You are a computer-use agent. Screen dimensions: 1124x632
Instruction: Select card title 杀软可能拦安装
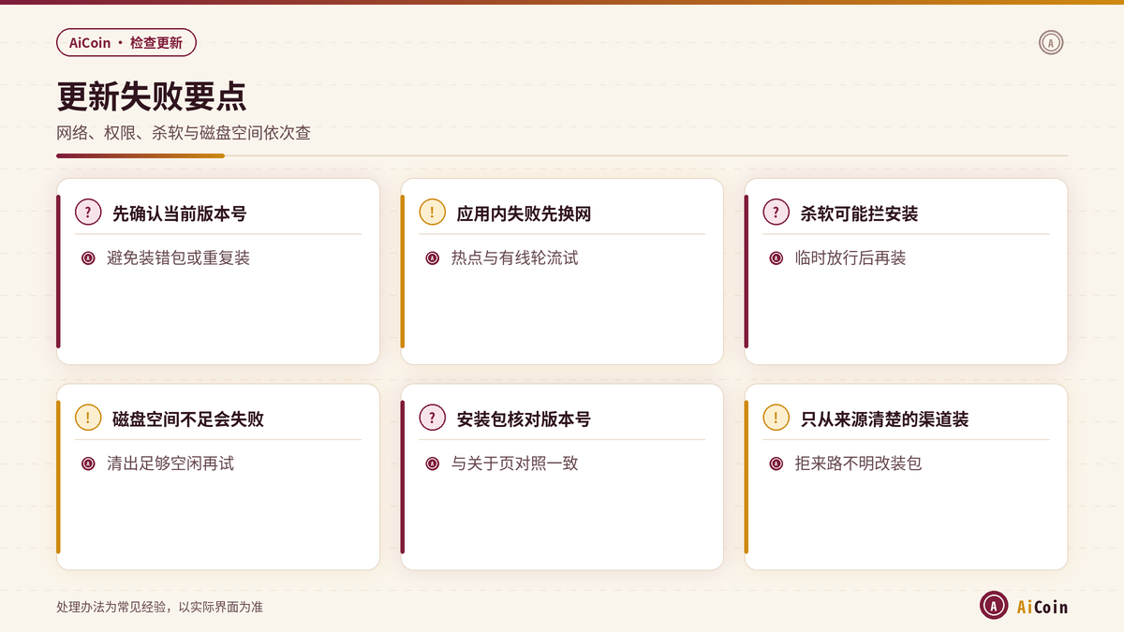(x=859, y=213)
